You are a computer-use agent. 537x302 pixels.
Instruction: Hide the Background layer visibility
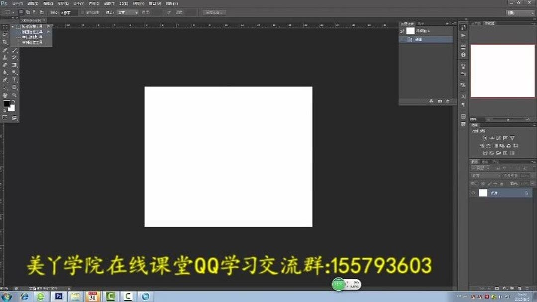pyautogui.click(x=474, y=193)
